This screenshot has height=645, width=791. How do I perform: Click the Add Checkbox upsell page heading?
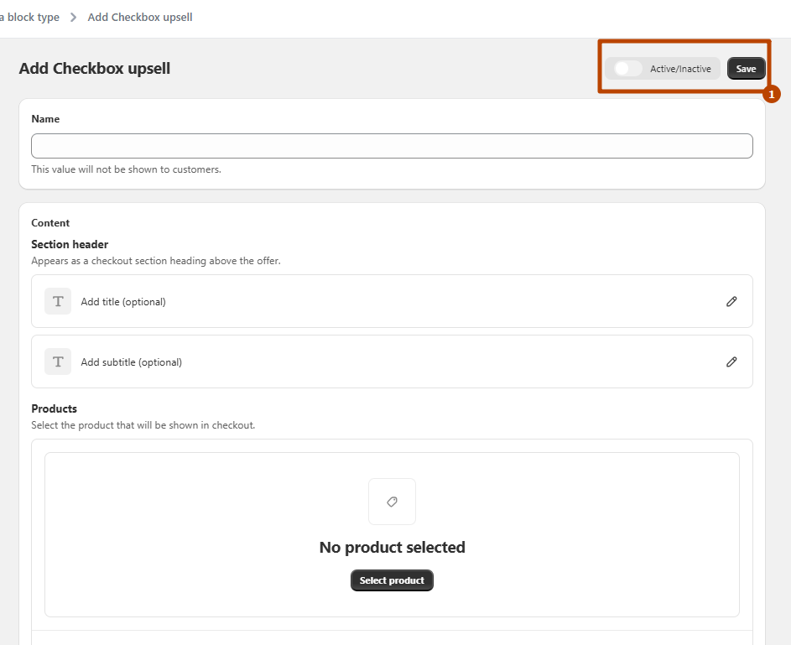pos(95,69)
